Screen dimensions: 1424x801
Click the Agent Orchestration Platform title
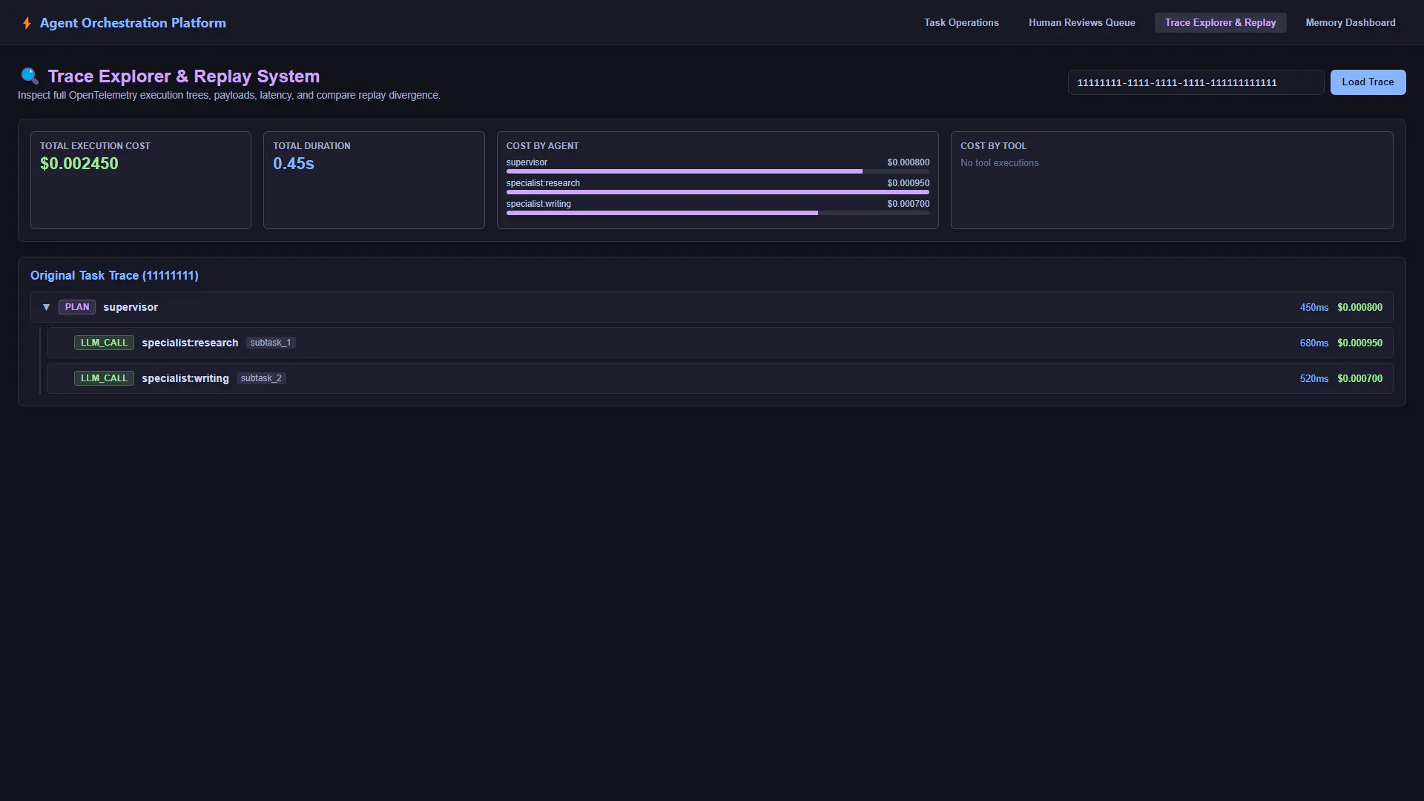coord(133,23)
